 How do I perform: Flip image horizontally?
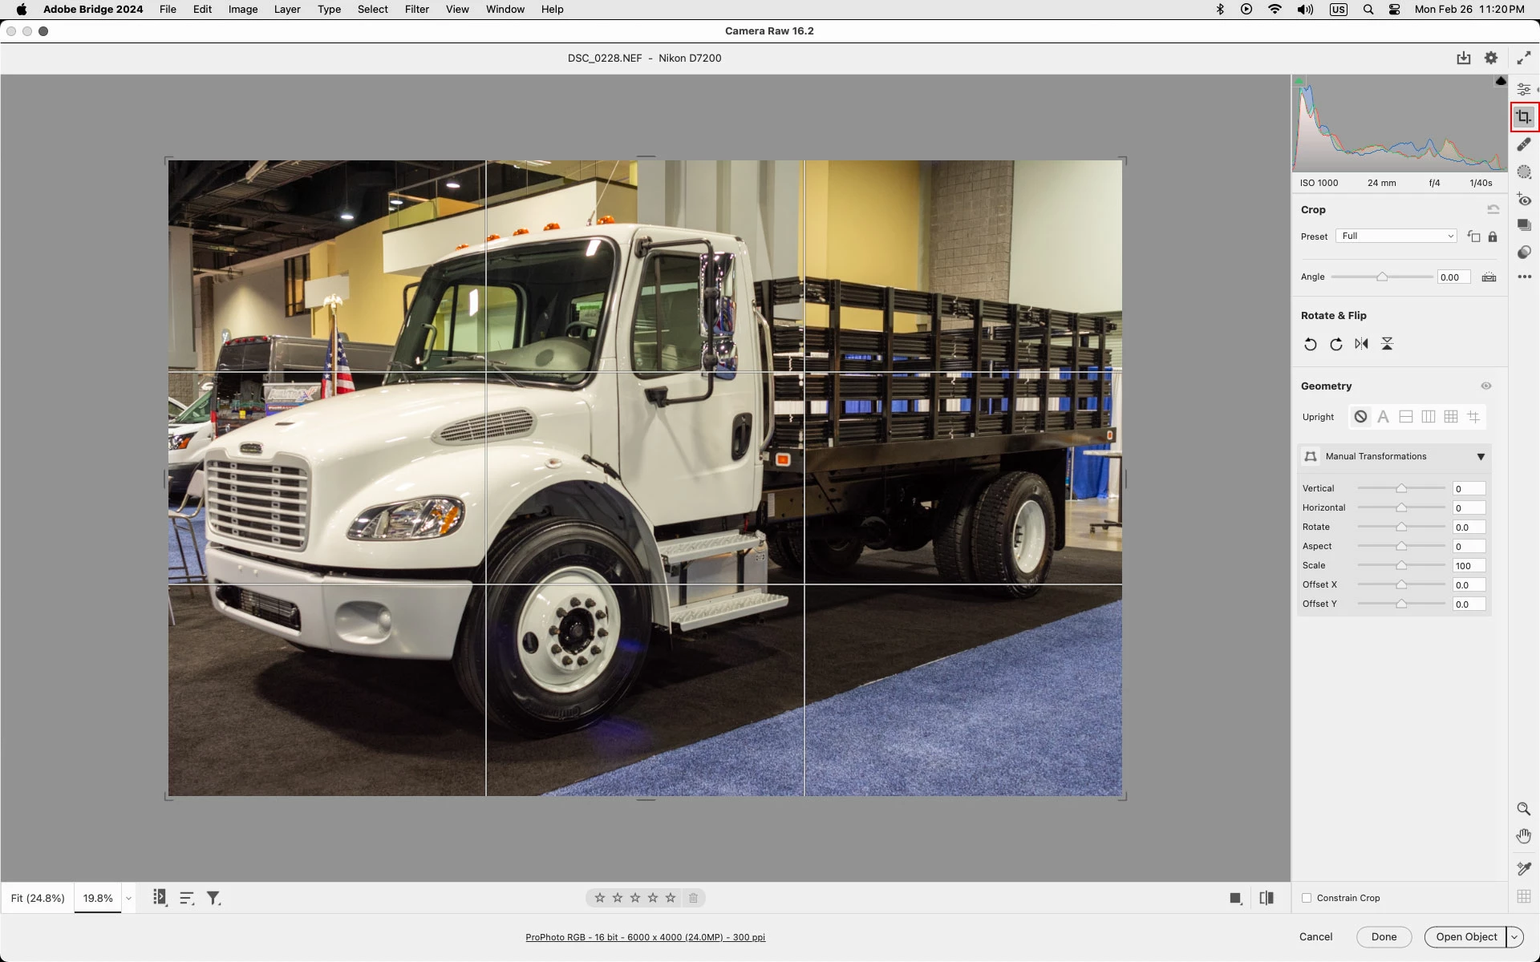click(1361, 344)
